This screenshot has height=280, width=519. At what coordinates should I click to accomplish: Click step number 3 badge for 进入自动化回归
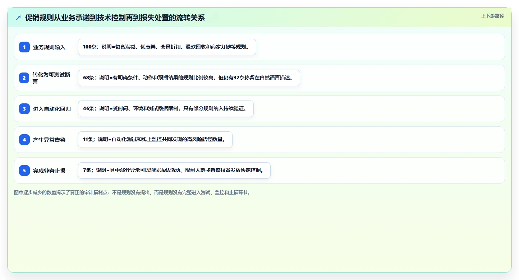coord(24,109)
